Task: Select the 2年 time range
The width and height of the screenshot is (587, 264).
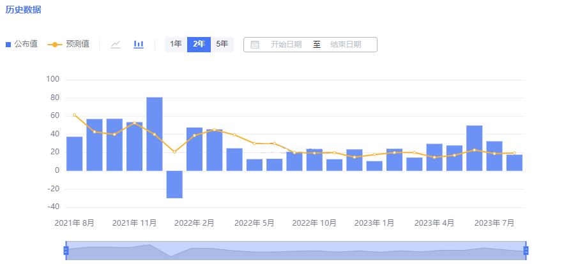Action: point(199,44)
